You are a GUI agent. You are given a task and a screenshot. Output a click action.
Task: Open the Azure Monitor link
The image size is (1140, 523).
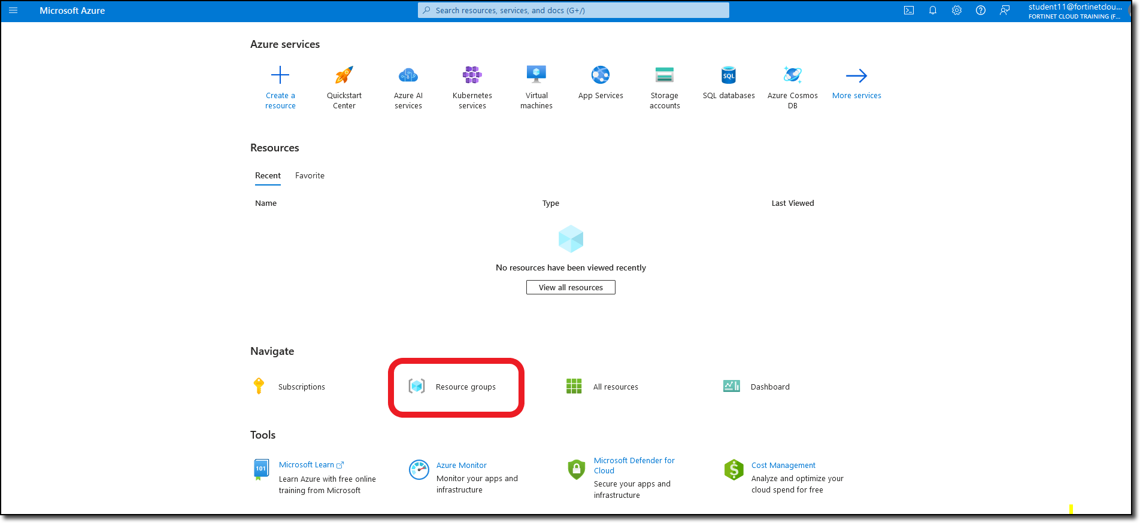click(462, 466)
